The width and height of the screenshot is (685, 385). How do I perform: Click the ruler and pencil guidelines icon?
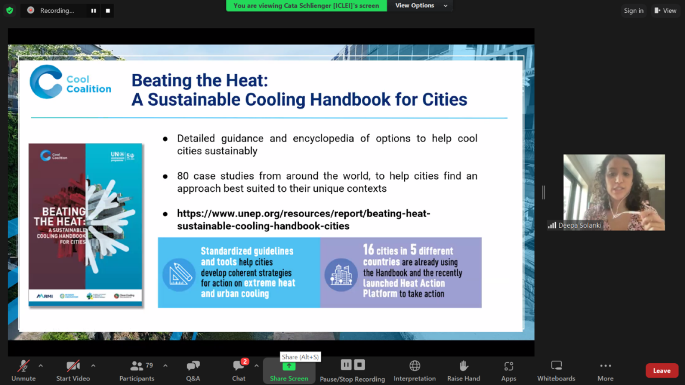click(x=179, y=275)
